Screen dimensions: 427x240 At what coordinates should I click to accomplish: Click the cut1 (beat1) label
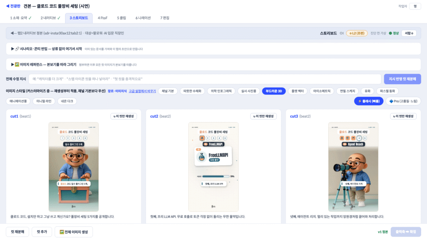(21, 116)
